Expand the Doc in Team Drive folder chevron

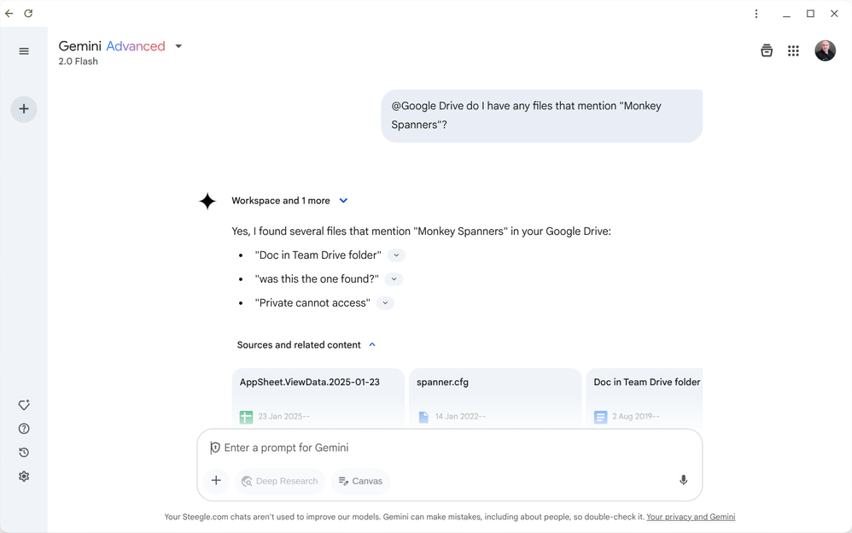coord(396,255)
